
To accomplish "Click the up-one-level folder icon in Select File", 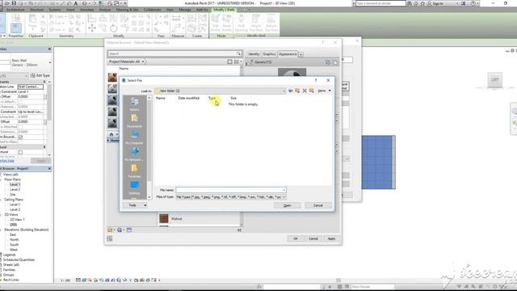I will point(297,91).
